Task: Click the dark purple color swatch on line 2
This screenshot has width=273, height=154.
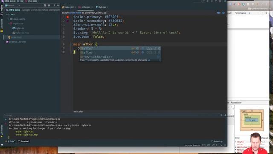Action: 67,21
